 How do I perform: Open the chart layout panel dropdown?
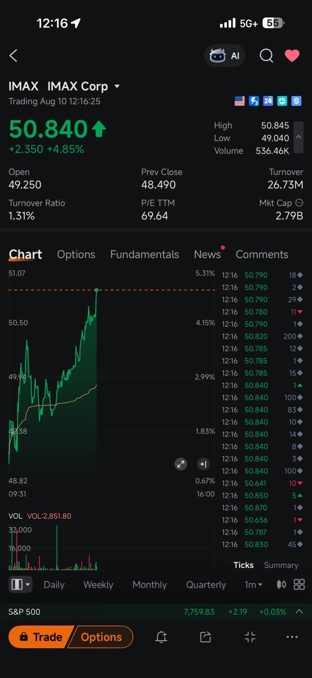pos(20,585)
